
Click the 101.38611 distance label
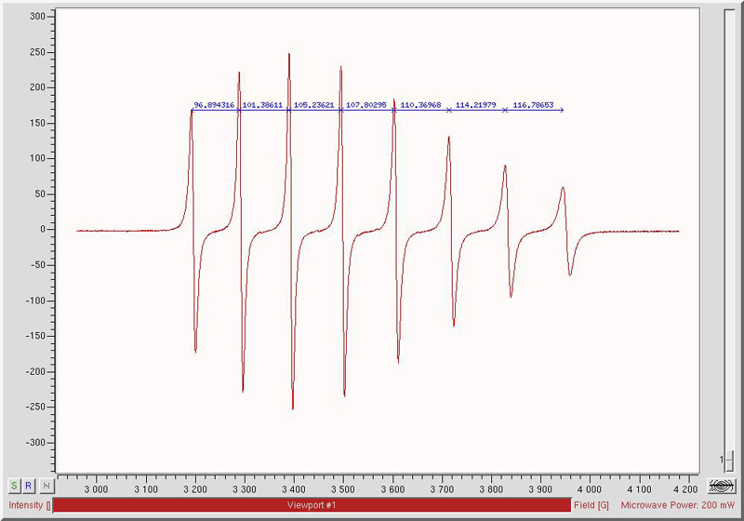pos(262,105)
